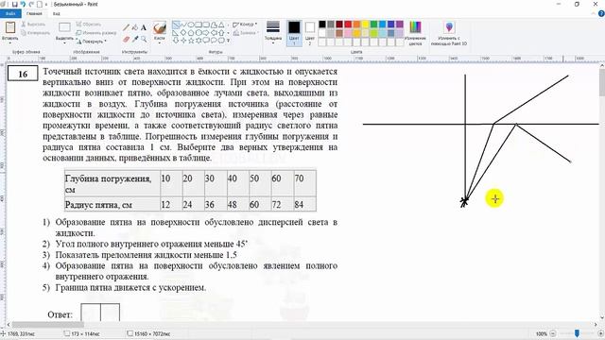Click the Select (Выделить) rectangle icon
Screen dimensions: 605x340
[x=64, y=27]
